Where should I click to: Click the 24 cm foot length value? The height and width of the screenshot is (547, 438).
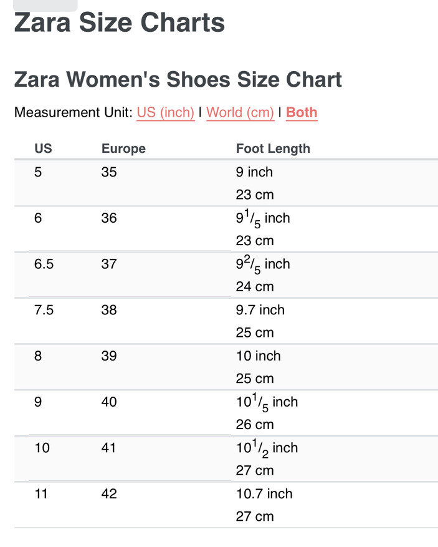click(254, 287)
